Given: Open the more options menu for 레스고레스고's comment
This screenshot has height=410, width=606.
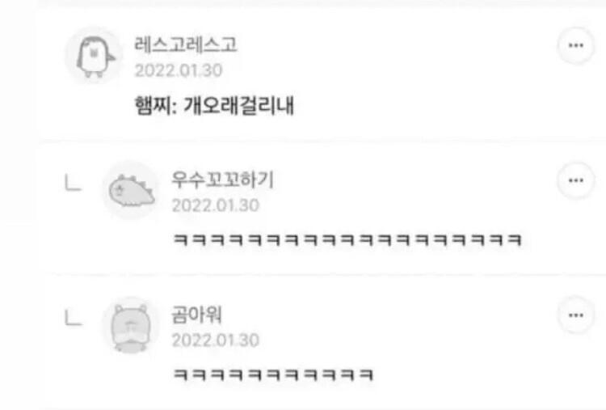Looking at the screenshot, I should pos(576,45).
